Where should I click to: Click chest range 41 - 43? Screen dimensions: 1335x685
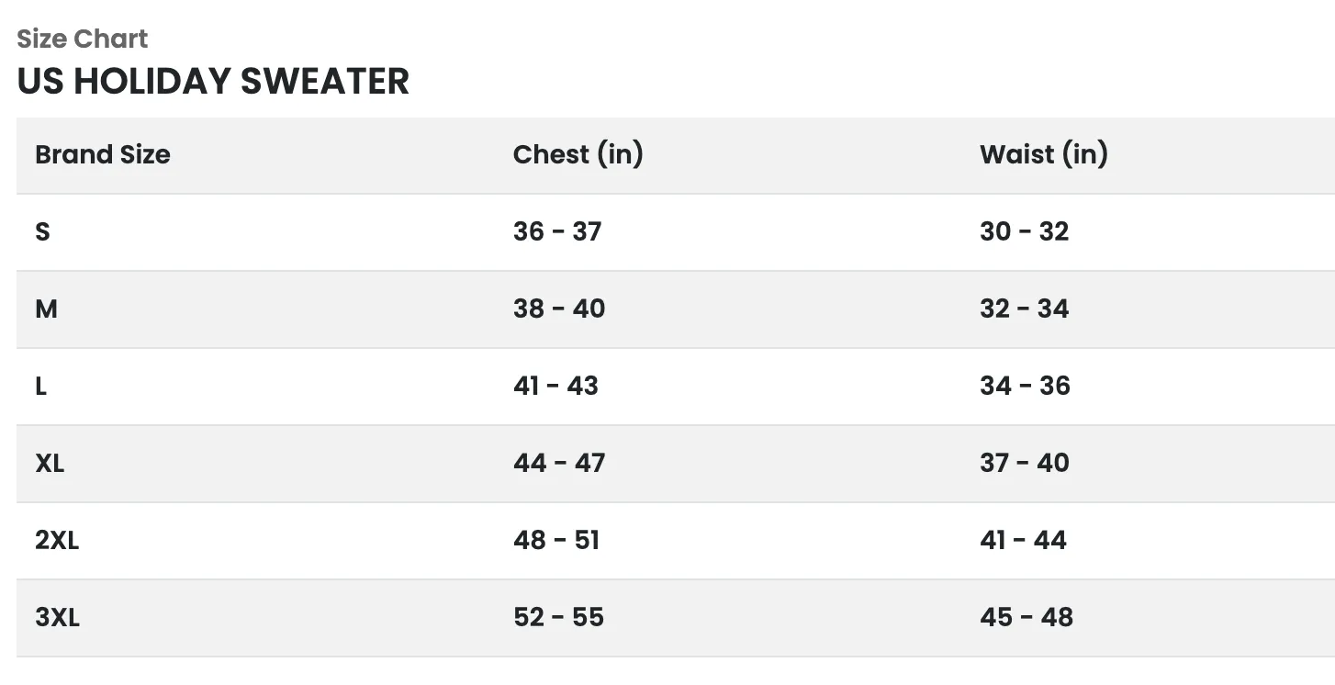(x=555, y=386)
